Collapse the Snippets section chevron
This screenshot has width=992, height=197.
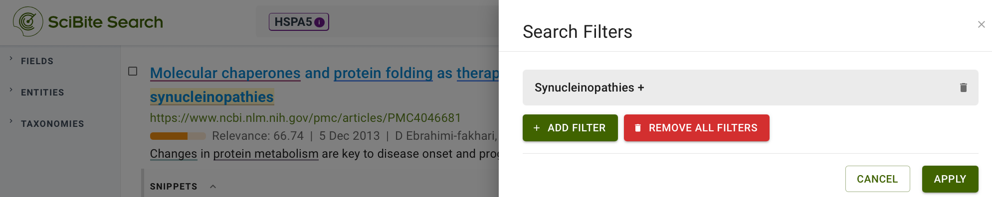213,187
